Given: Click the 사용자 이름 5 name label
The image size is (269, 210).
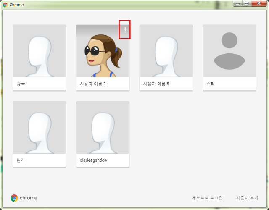Looking at the screenshot, I should 156,84.
